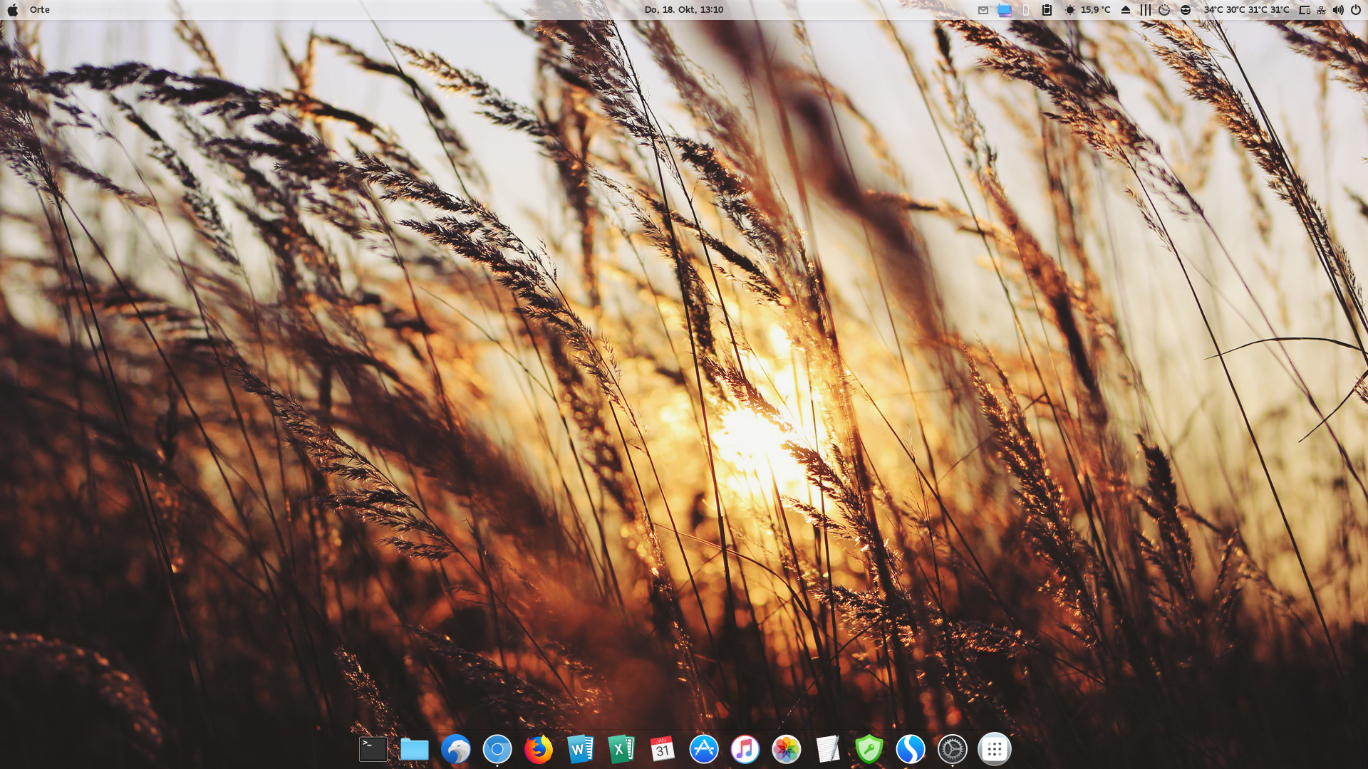Viewport: 1368px width, 769px height.
Task: Click the Apple logo activities button
Action: (13, 9)
